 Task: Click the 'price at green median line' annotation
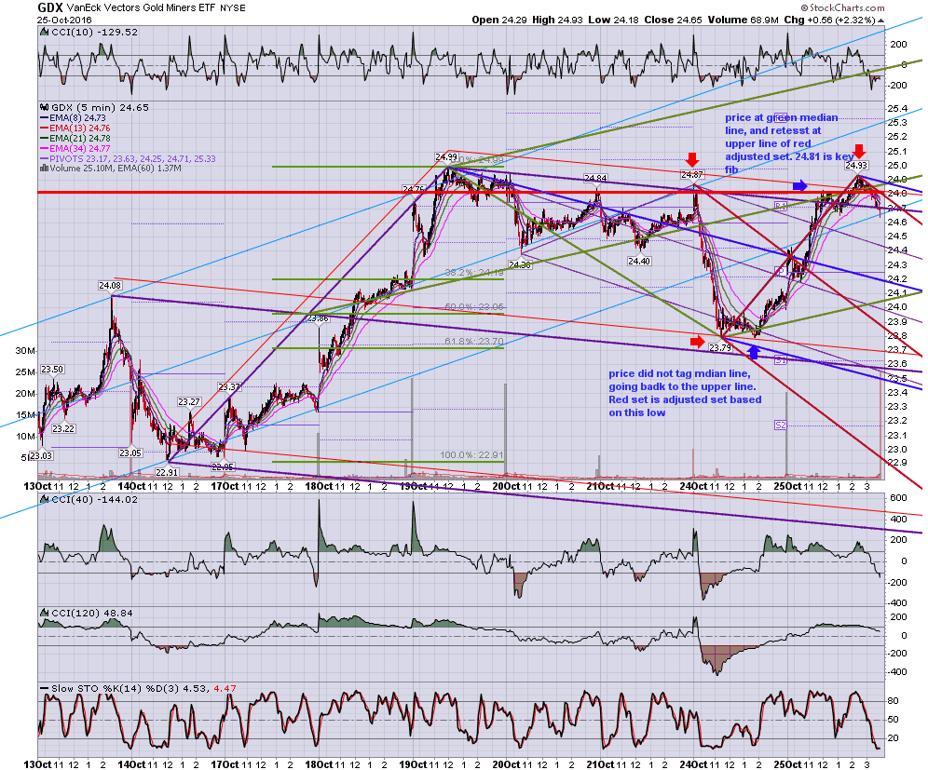[x=789, y=143]
